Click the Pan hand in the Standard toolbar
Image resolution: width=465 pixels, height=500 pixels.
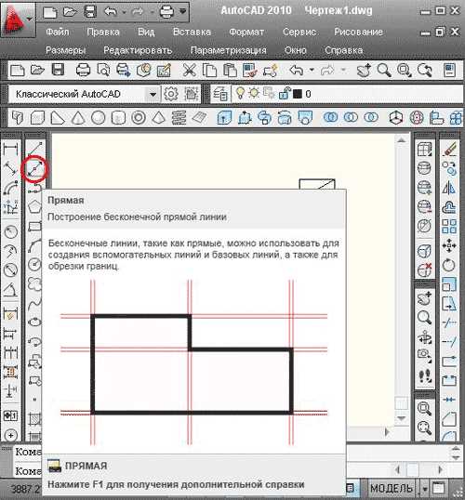tap(364, 70)
